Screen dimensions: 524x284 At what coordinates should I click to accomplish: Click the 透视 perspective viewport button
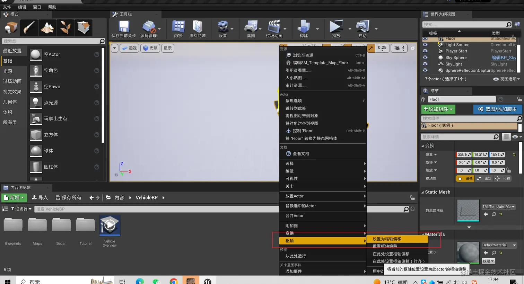(129, 48)
